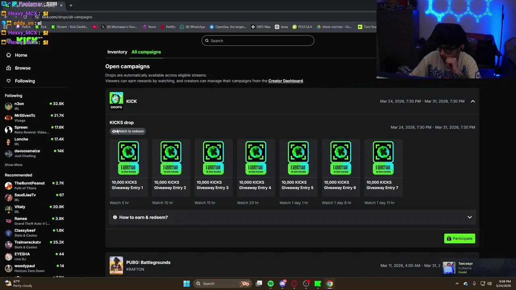
Task: Expand the How to earn & redeem section
Action: pos(292,217)
